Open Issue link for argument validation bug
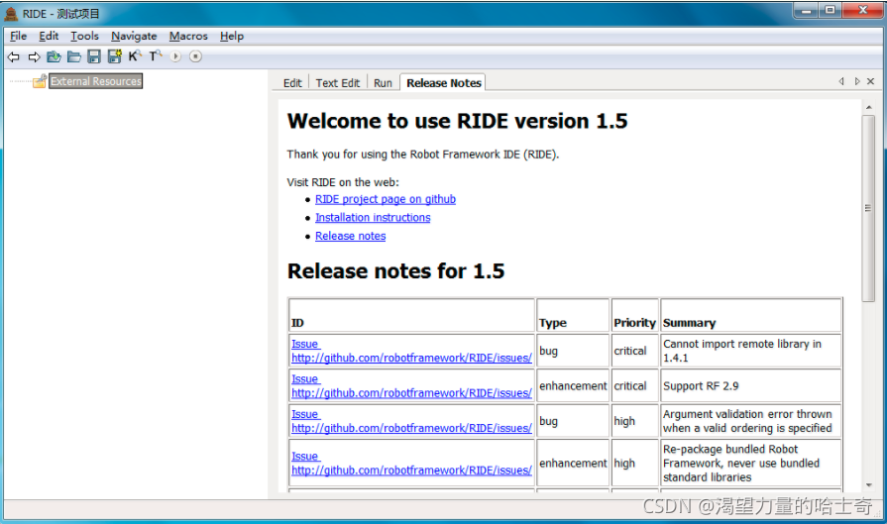Screen dimensions: 887x524 coord(411,421)
